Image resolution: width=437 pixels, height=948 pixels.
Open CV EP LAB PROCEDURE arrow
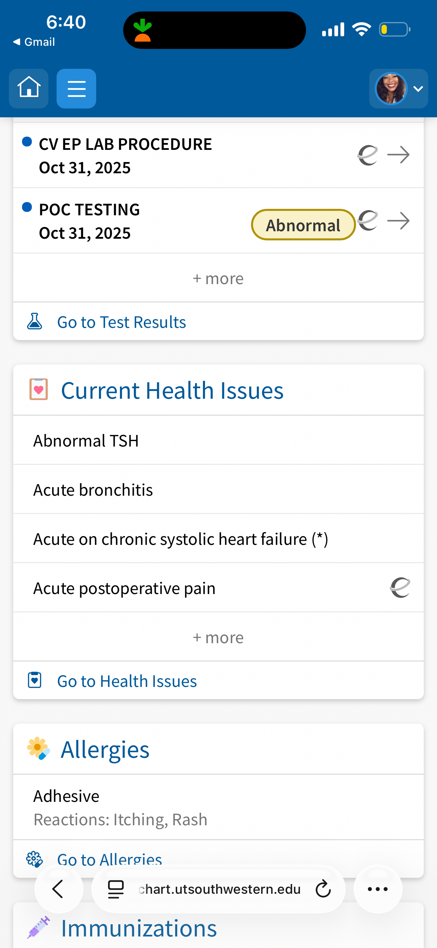pos(398,155)
